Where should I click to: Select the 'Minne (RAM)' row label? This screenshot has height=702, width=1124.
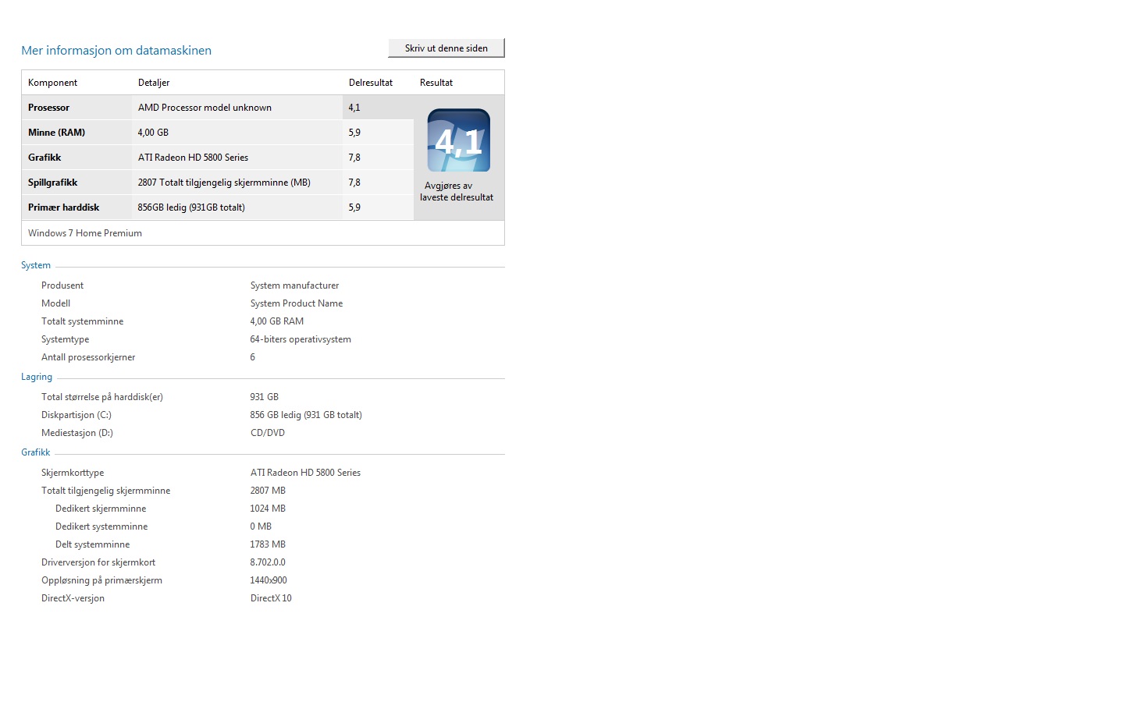pyautogui.click(x=56, y=133)
